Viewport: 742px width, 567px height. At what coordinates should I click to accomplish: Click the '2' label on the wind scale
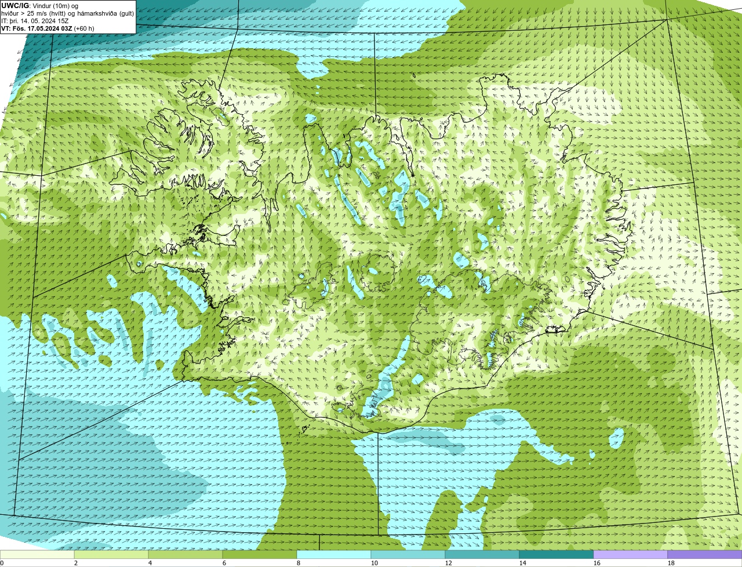(76, 563)
